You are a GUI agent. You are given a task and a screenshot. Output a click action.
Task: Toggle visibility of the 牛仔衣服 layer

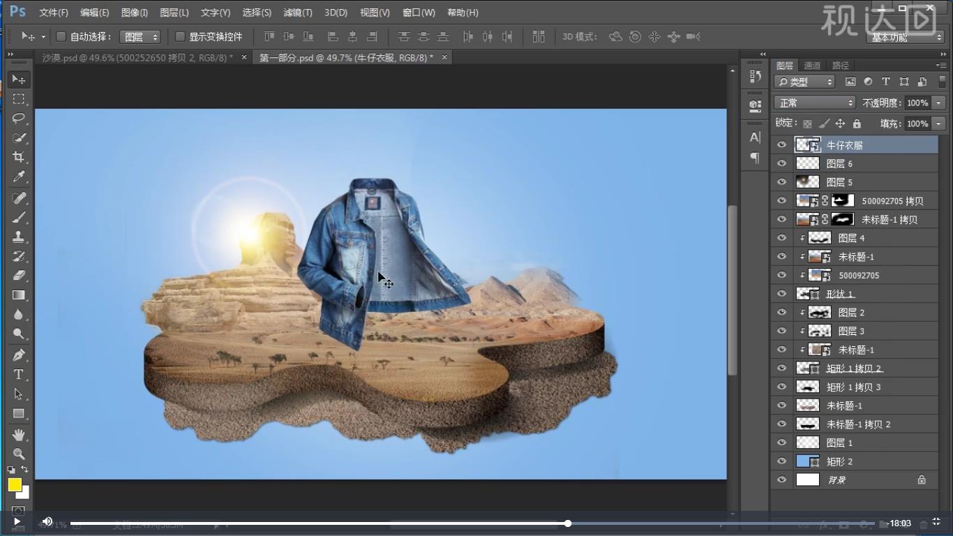click(781, 144)
